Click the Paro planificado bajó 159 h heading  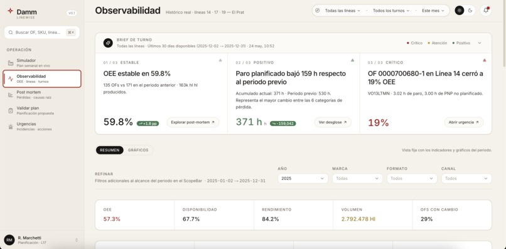(291, 78)
